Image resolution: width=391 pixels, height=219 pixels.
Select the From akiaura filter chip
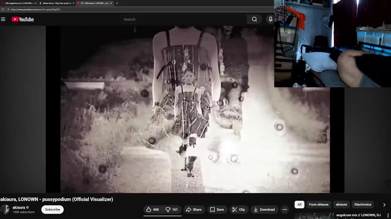tap(319, 205)
